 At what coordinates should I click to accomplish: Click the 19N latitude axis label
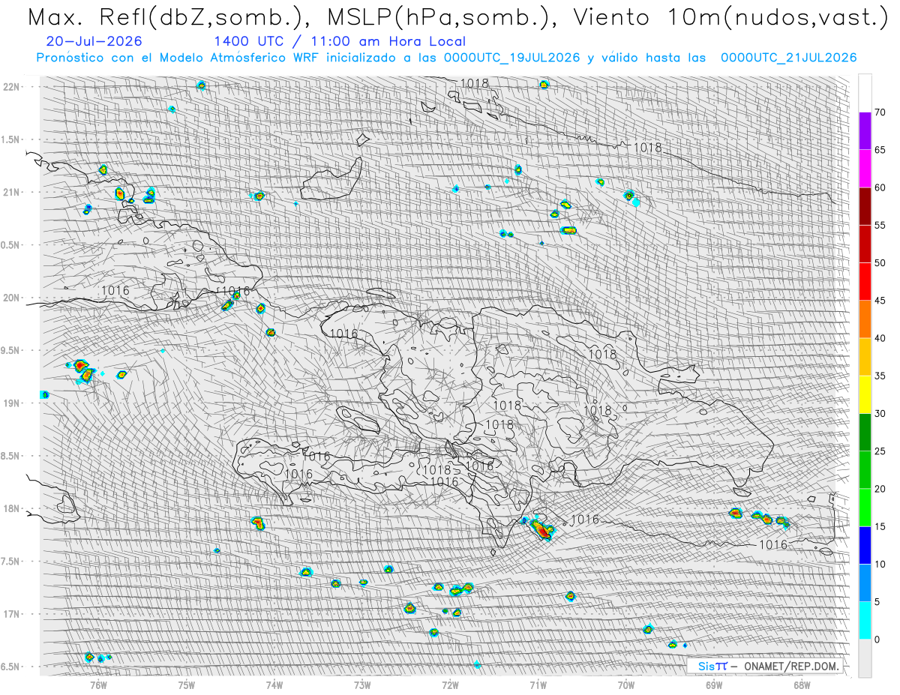point(12,403)
